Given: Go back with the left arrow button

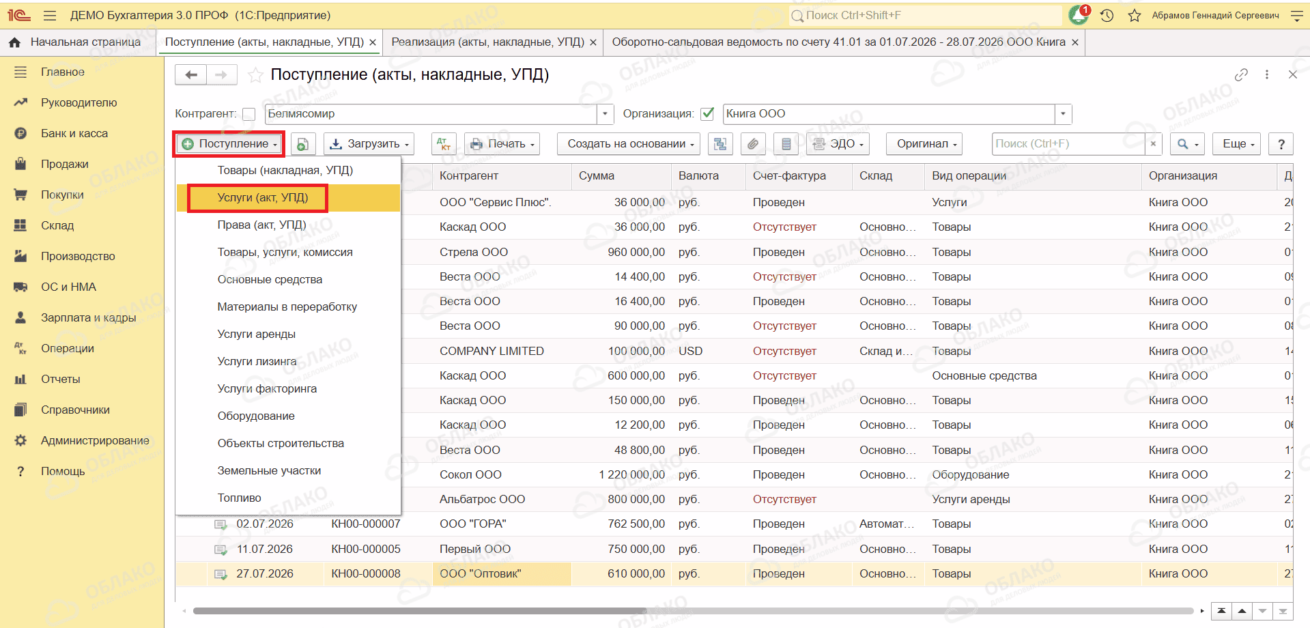Looking at the screenshot, I should (191, 74).
